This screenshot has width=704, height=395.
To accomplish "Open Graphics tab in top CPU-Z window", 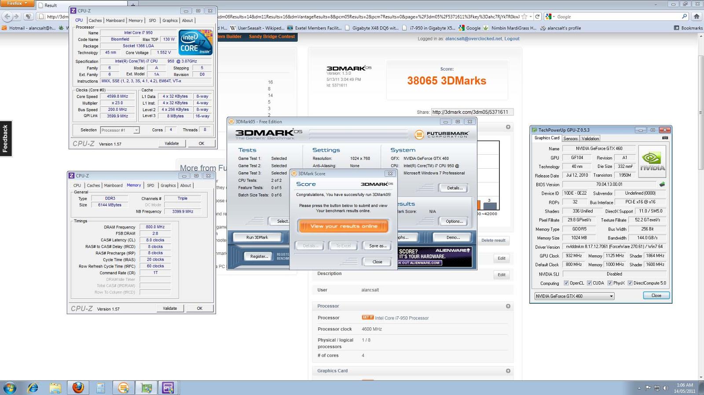I will point(170,21).
